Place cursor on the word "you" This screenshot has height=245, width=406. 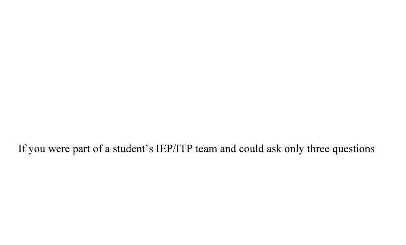point(37,150)
